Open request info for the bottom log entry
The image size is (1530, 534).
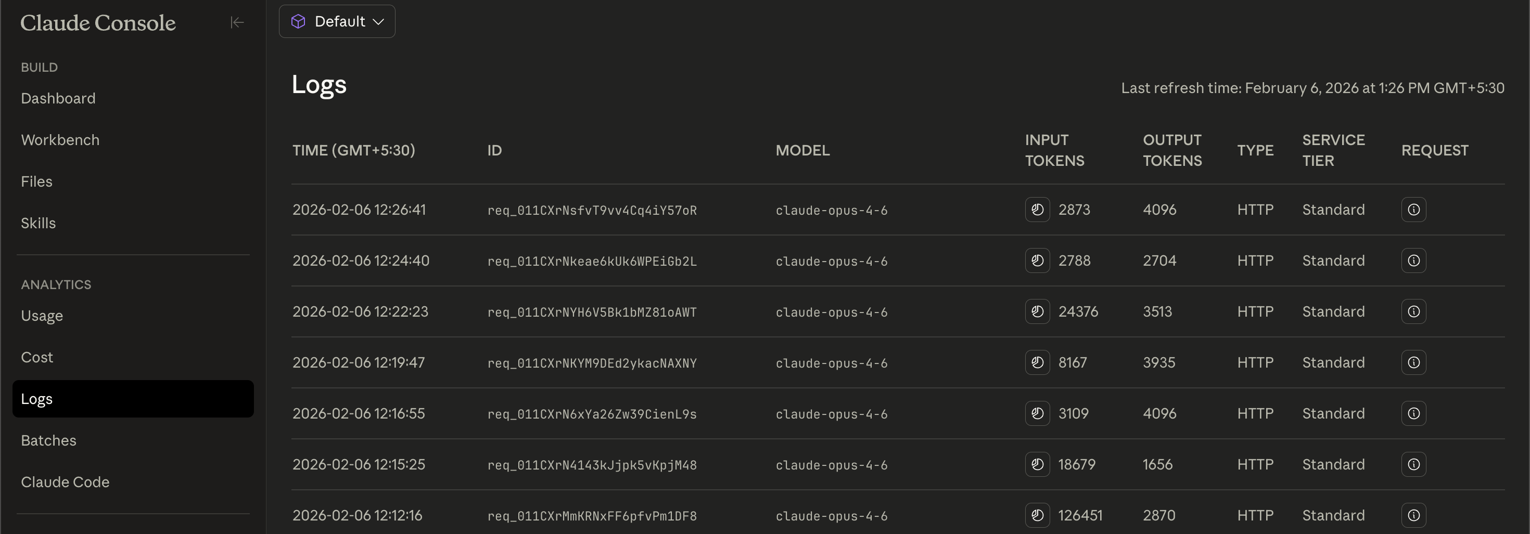pyautogui.click(x=1414, y=516)
